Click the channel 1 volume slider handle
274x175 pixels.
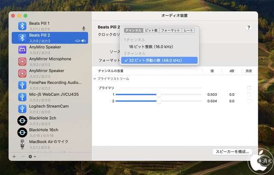pos(159,95)
